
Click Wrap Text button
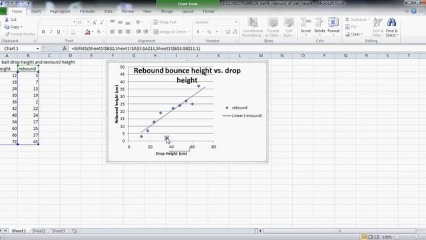[x=165, y=22]
